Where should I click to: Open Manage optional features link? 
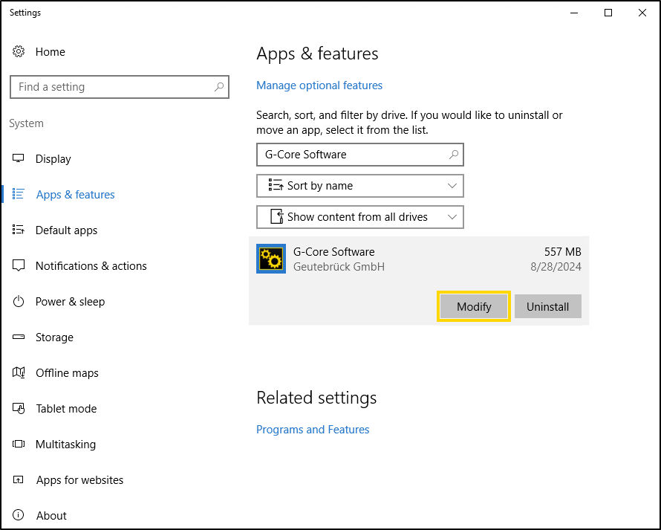point(319,85)
